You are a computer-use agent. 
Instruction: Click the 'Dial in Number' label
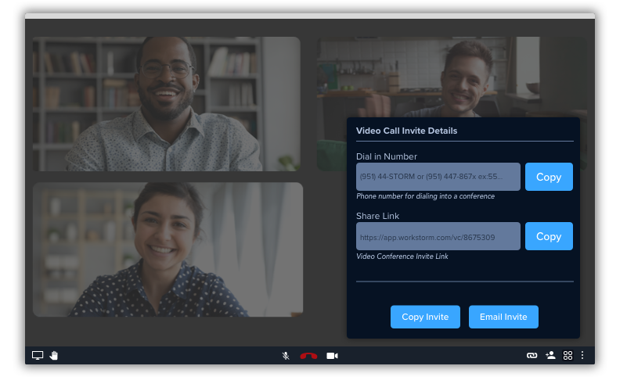tap(387, 156)
